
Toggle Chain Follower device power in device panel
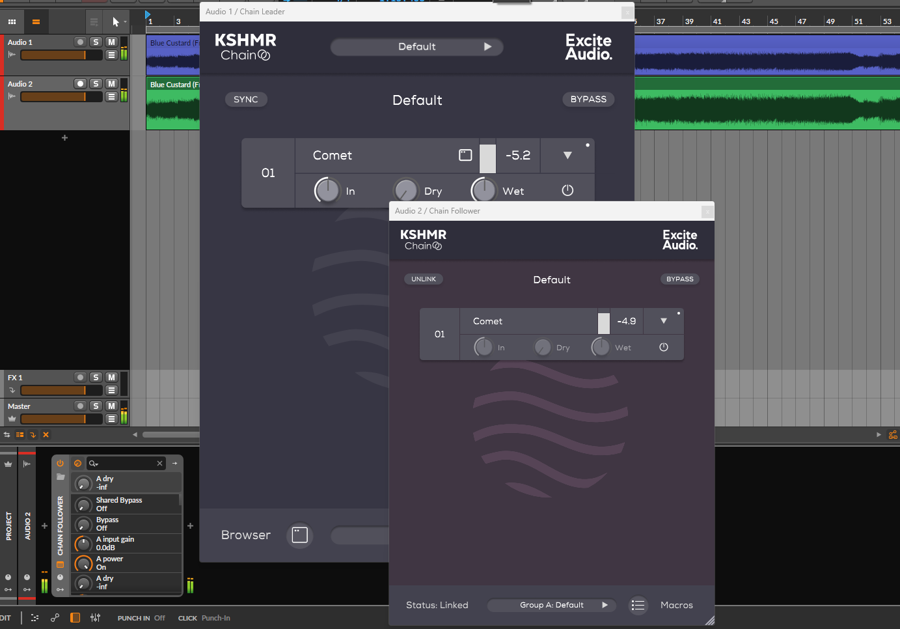(61, 463)
